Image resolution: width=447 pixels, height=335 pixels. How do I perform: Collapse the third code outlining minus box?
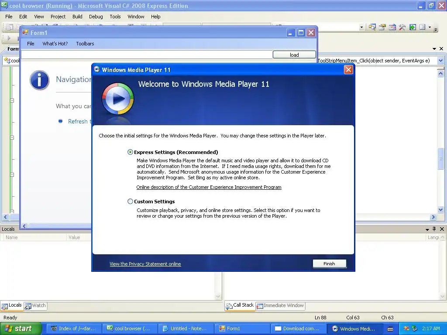click(x=12, y=174)
